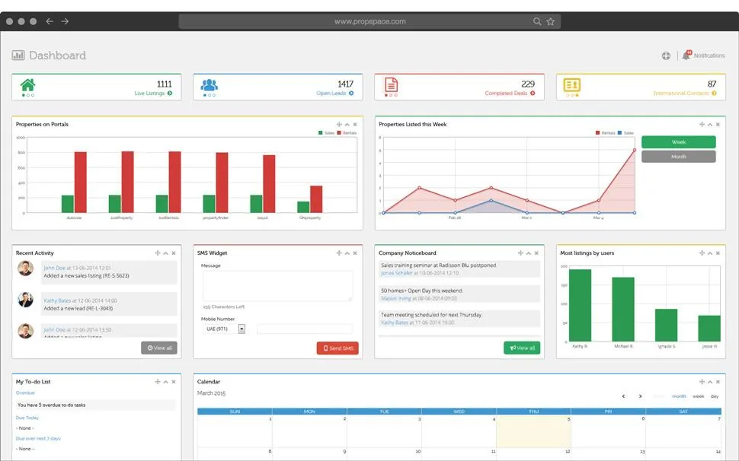Toggle Sales legend in Properties Listed this Week
Screen dimensions: 739x461
(x=626, y=133)
